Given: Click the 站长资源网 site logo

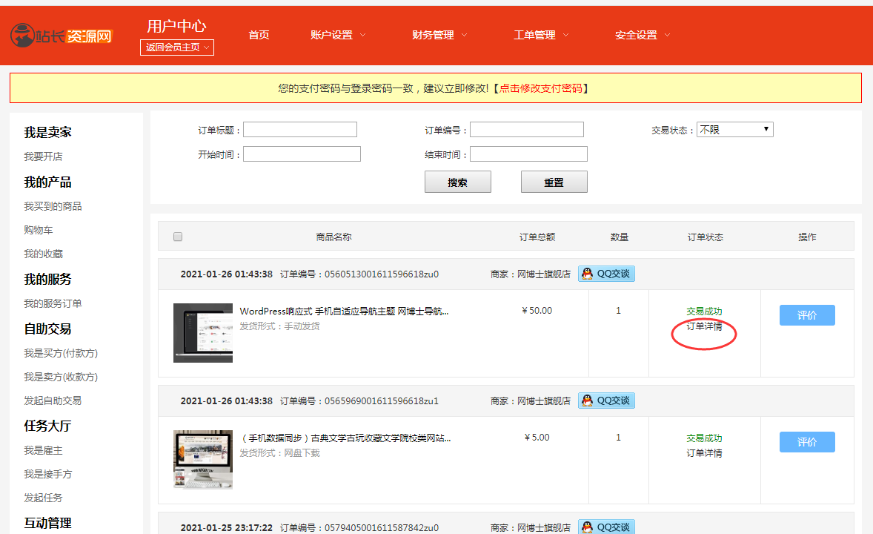Looking at the screenshot, I should [x=61, y=35].
